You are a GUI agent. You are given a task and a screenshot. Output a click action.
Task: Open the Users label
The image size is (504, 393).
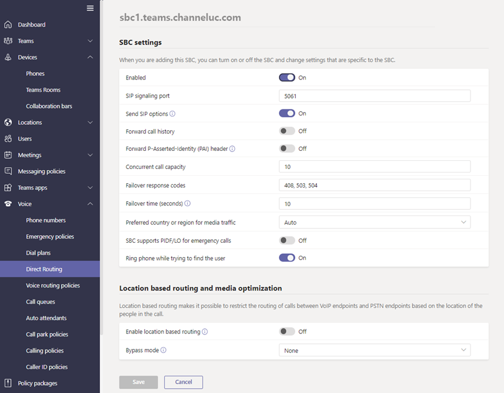pos(25,138)
